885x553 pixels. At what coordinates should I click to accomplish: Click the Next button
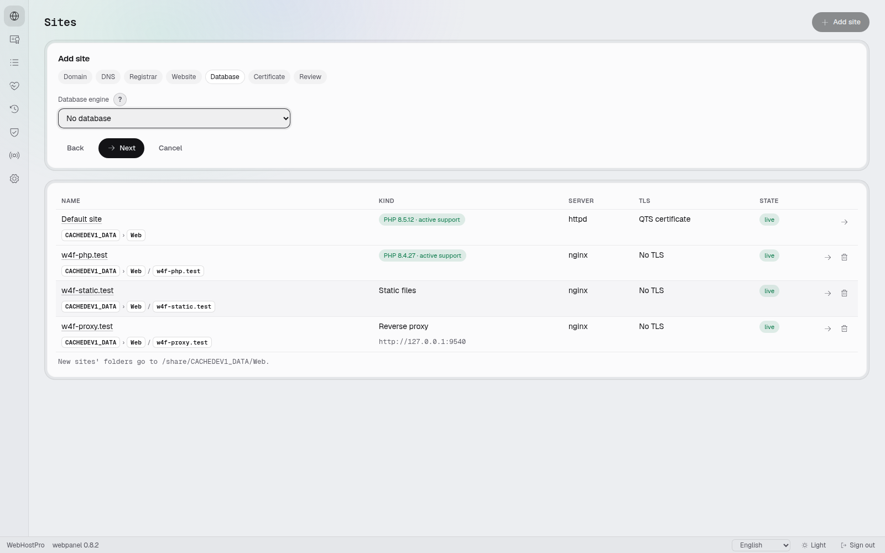click(121, 148)
